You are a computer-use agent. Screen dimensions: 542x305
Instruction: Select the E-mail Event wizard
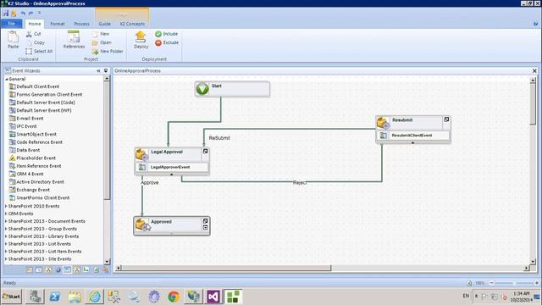click(x=26, y=119)
